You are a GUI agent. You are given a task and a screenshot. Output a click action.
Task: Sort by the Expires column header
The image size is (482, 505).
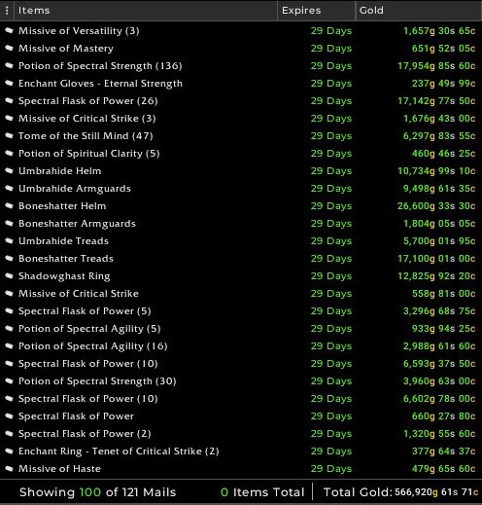pyautogui.click(x=316, y=11)
